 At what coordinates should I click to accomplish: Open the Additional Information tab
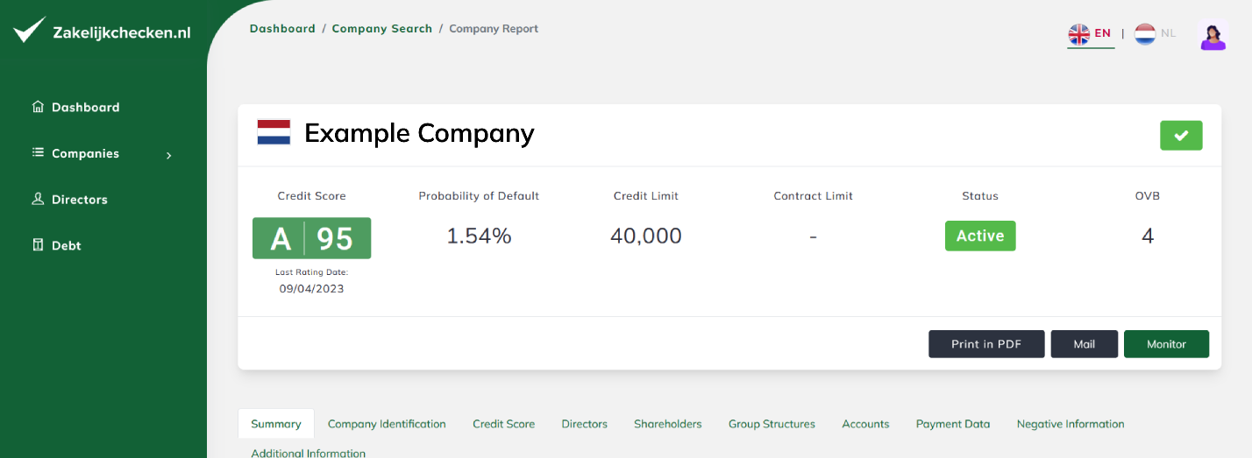[x=308, y=453]
